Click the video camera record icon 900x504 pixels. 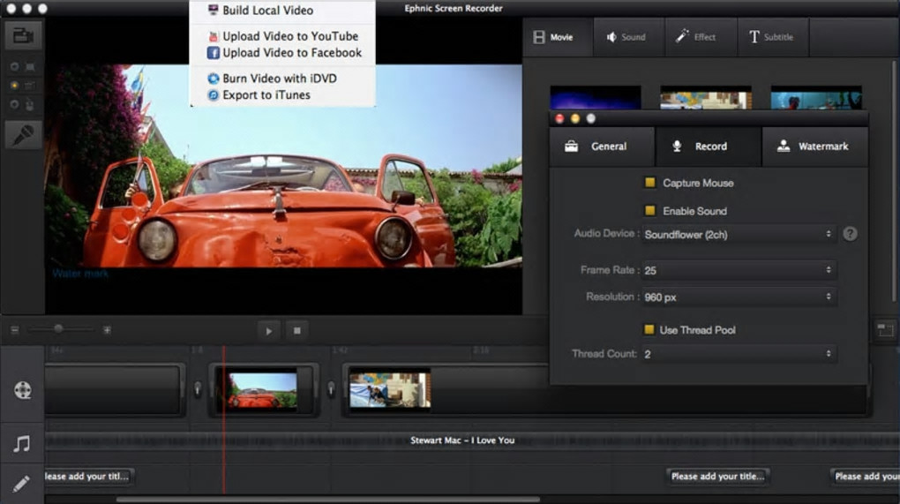[x=23, y=36]
